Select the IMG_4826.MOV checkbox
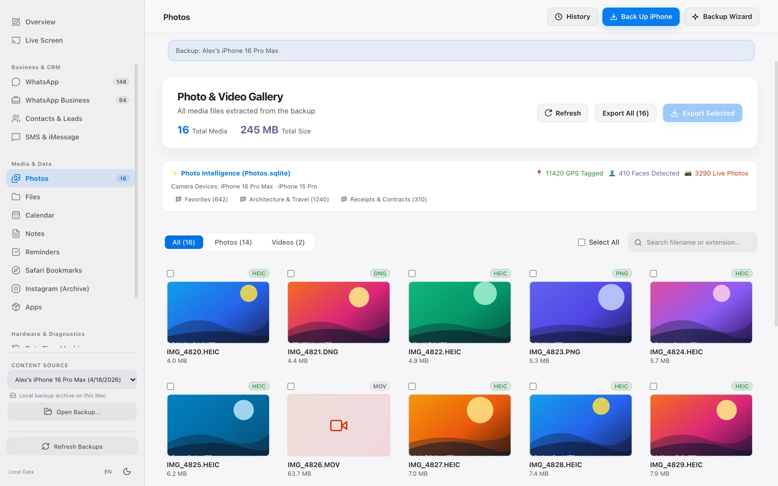Screen dimensions: 778x486 [291, 386]
